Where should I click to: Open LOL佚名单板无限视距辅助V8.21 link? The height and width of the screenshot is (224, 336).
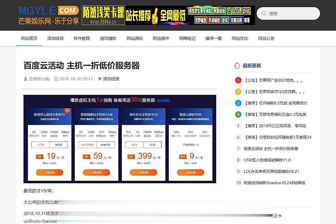(x=271, y=171)
